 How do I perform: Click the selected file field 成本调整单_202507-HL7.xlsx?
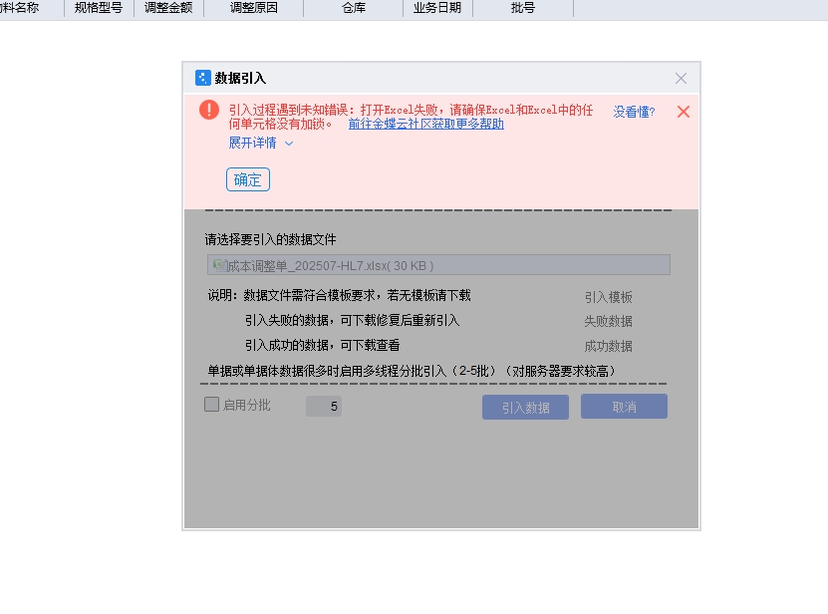[x=438, y=265]
